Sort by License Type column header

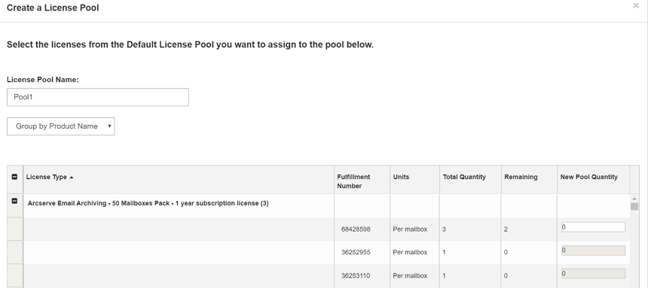(46, 177)
